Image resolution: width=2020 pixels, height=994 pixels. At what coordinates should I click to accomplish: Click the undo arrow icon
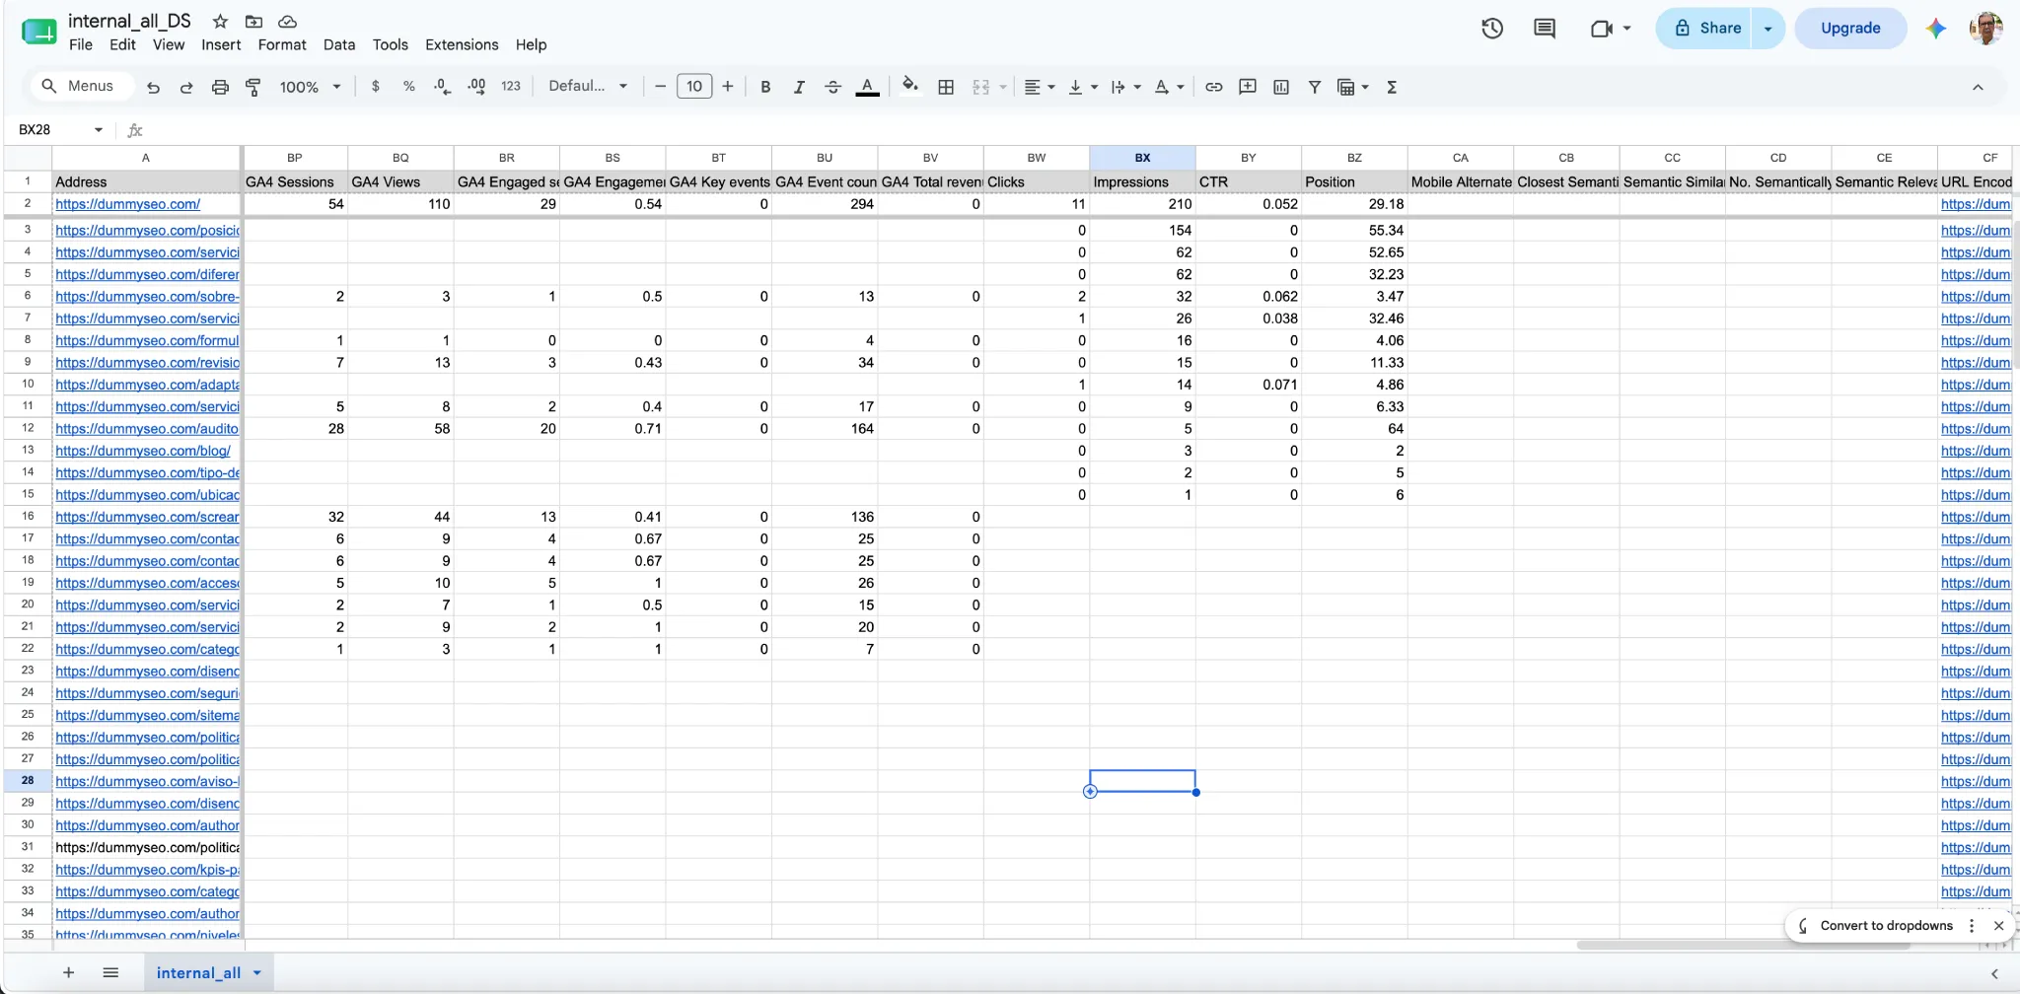pyautogui.click(x=153, y=87)
